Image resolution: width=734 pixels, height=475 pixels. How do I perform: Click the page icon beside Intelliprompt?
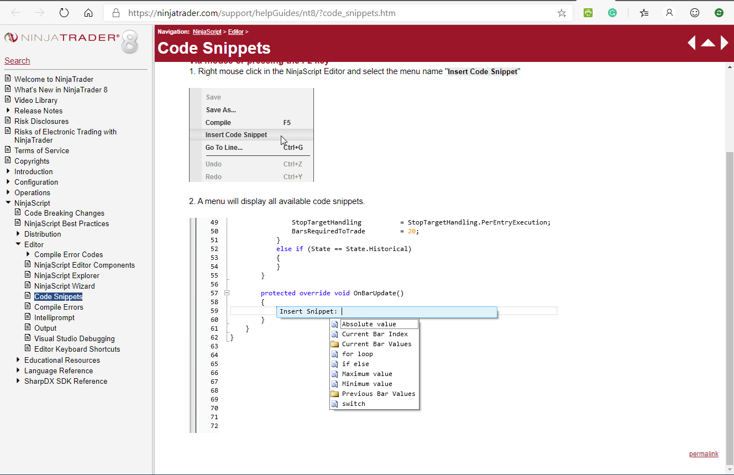pyautogui.click(x=29, y=317)
